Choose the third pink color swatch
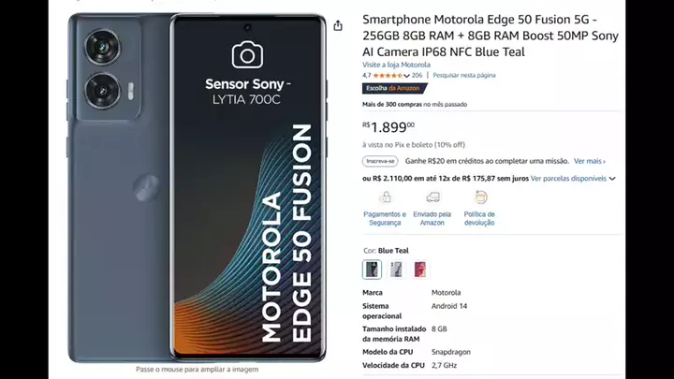 [419, 270]
